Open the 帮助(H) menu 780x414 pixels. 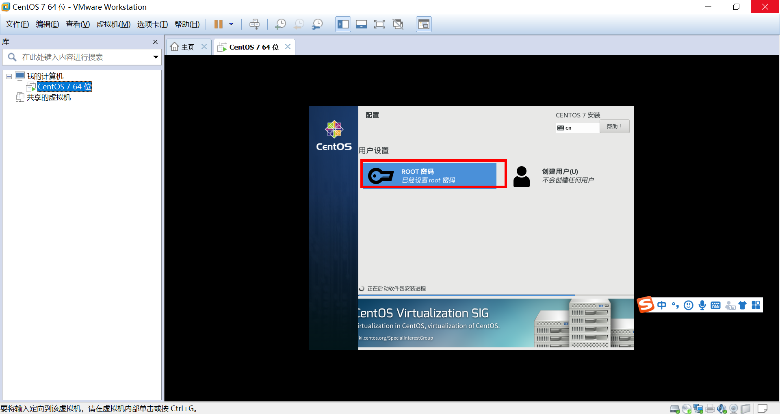pos(187,24)
